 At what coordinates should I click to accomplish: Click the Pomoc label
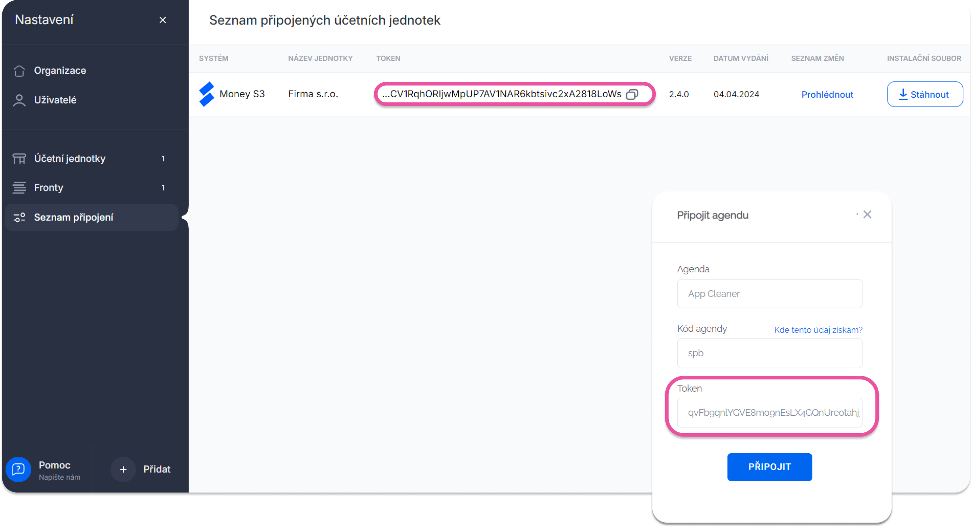pos(54,465)
